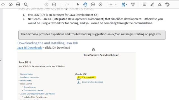Add a sticky note comment
This screenshot has height=100, width=179.
pos(144,4)
